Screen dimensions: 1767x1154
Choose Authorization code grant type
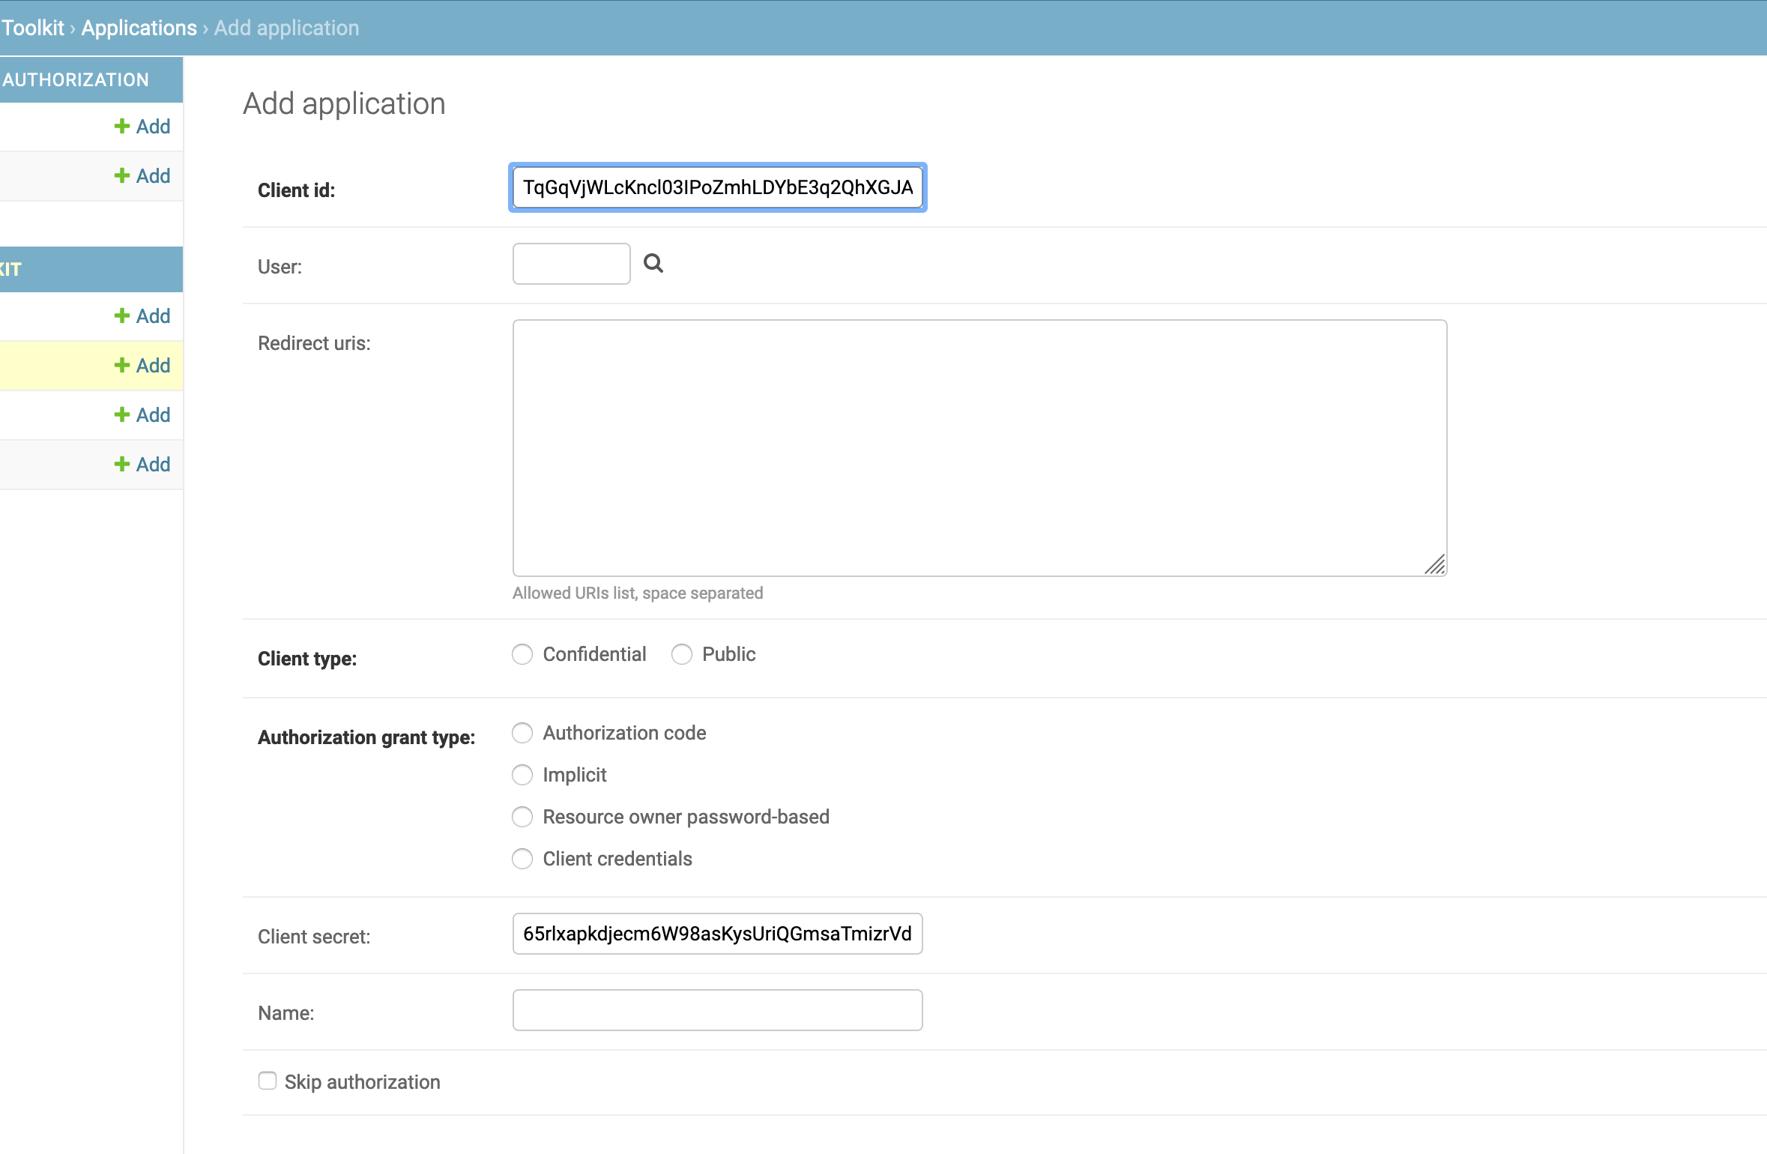click(522, 733)
